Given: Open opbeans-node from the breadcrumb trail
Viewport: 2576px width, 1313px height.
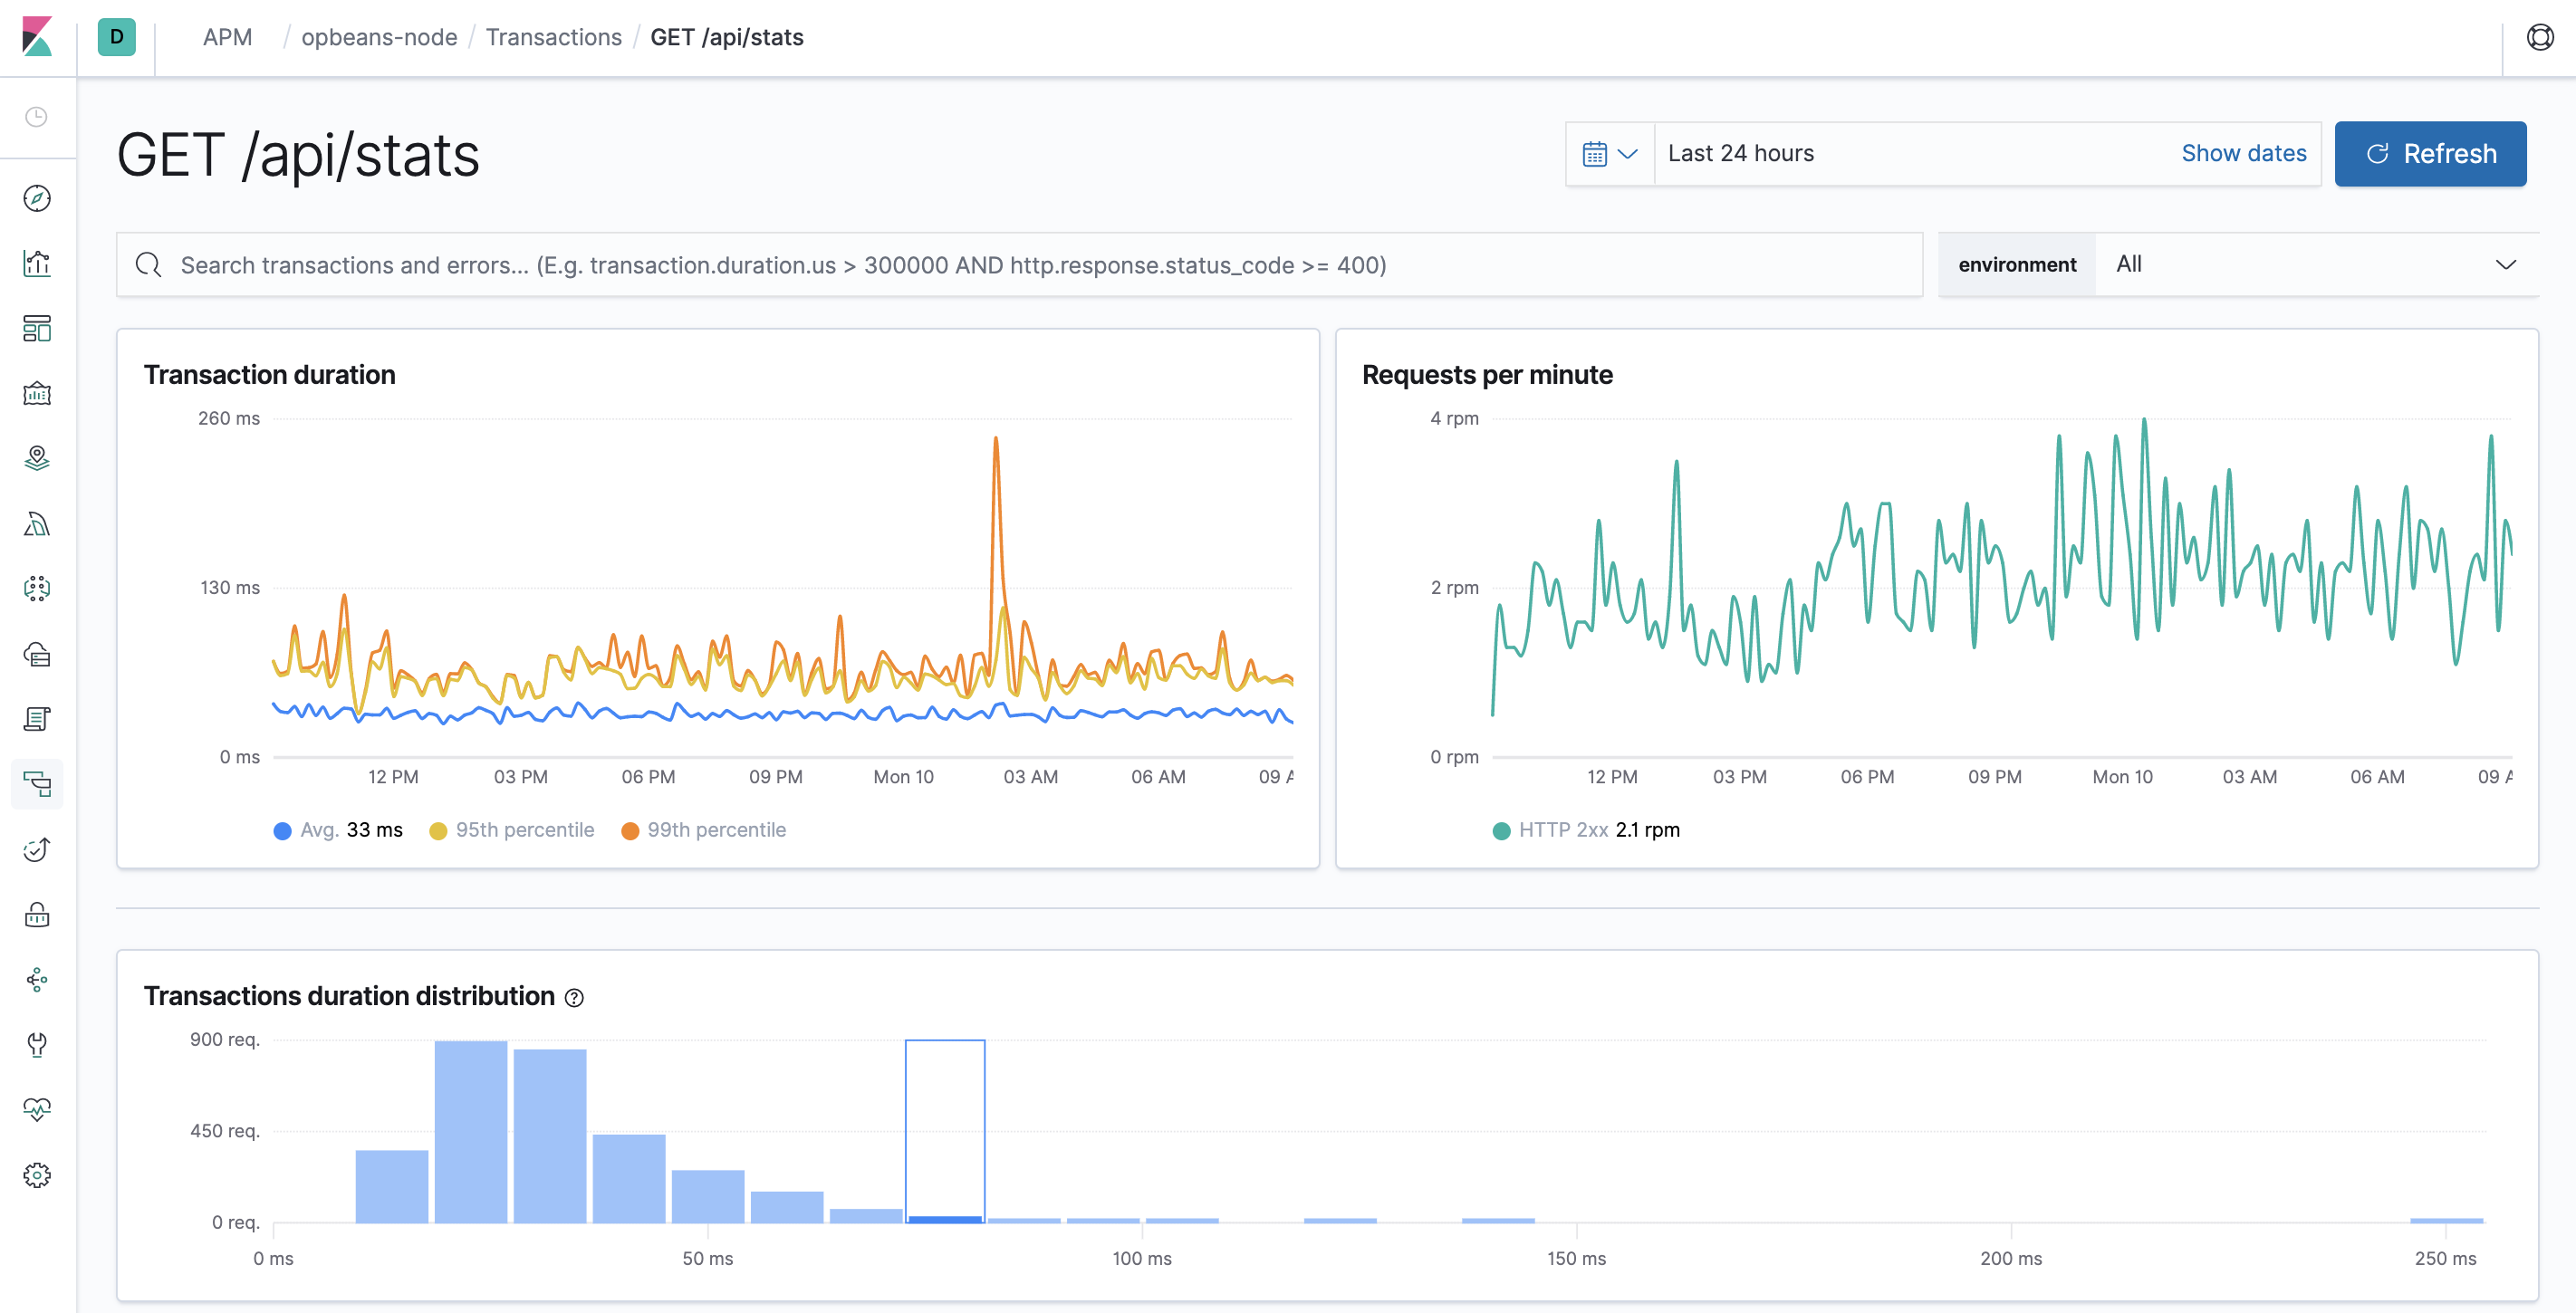Looking at the screenshot, I should pos(379,37).
